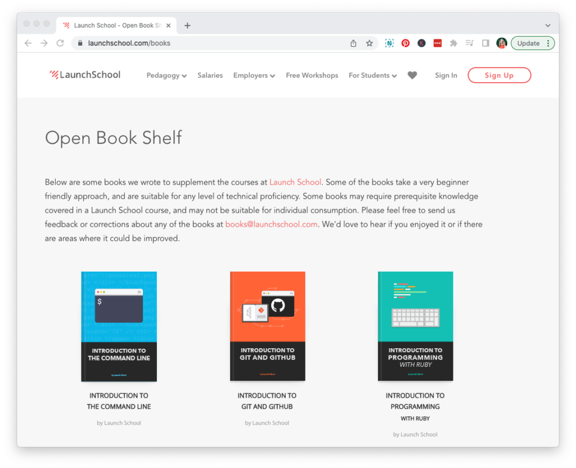Open the Introduction to Git and GitHub book cover
576x468 pixels.
267,326
